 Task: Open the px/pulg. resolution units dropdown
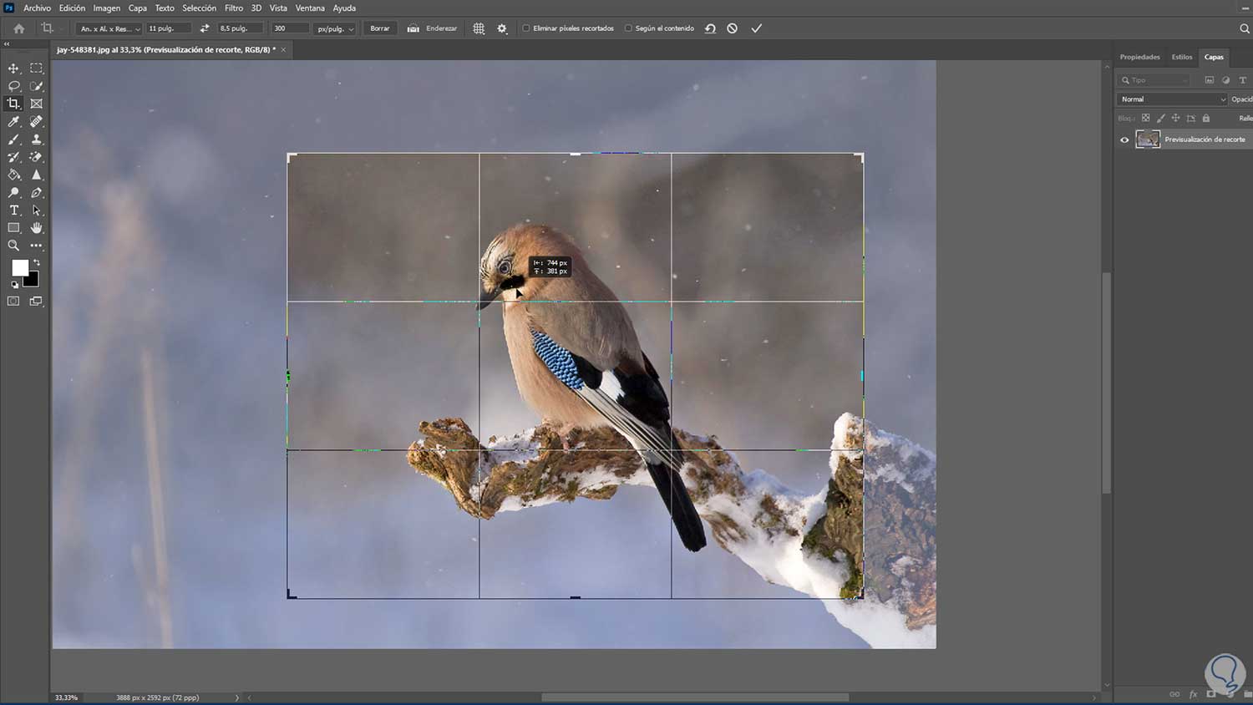point(335,28)
